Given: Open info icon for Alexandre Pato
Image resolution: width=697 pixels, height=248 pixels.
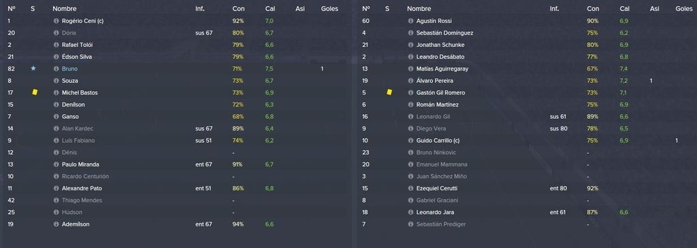Looking at the screenshot, I should point(56,189).
